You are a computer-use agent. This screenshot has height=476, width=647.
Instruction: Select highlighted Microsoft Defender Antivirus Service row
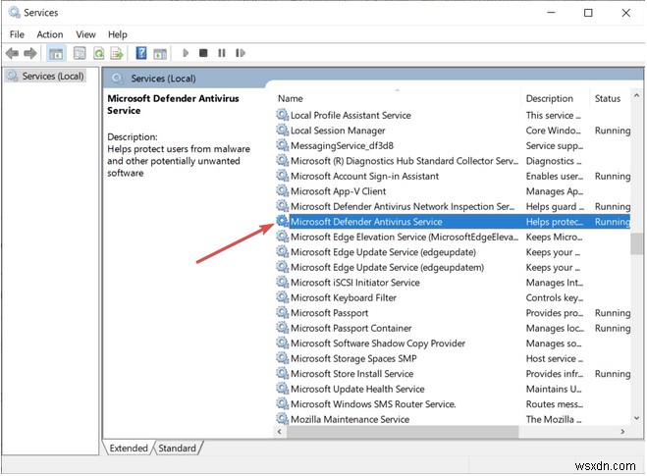pyautogui.click(x=453, y=222)
